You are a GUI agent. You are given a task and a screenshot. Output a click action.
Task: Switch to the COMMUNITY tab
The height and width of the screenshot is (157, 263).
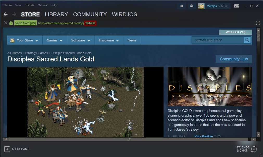tap(90, 15)
